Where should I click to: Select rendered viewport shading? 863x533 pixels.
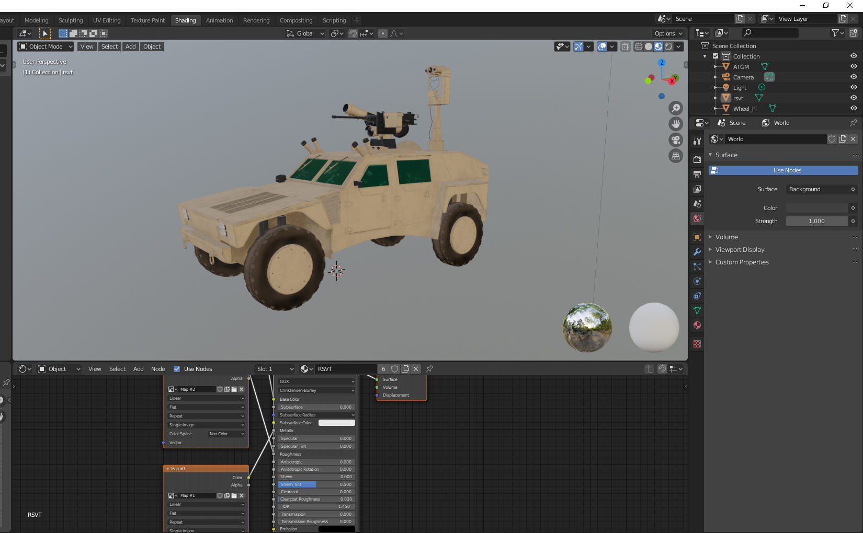[668, 47]
